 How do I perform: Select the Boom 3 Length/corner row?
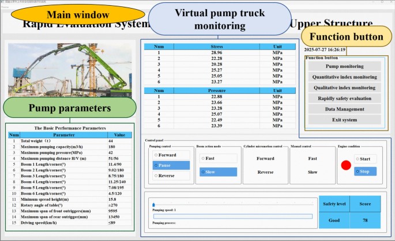tap(70, 176)
